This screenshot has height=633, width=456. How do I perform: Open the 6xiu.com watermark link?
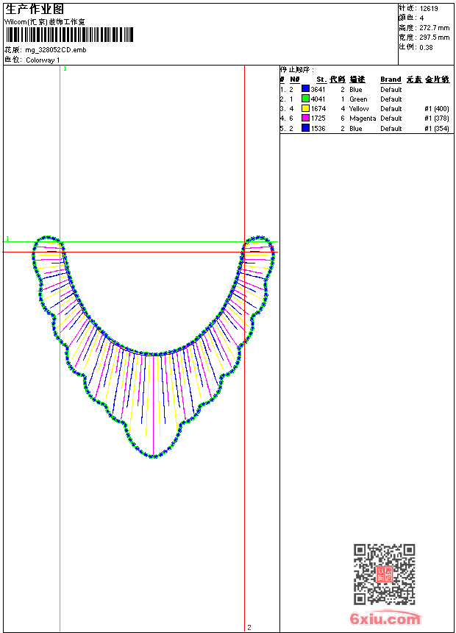tap(385, 619)
